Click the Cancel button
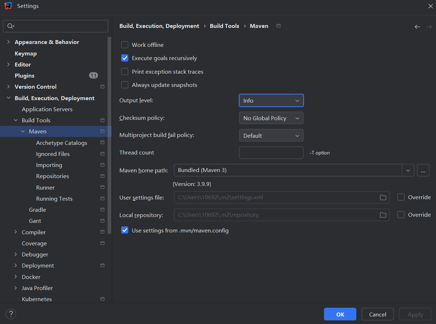Screen dimensions: 436x324 point(378,314)
